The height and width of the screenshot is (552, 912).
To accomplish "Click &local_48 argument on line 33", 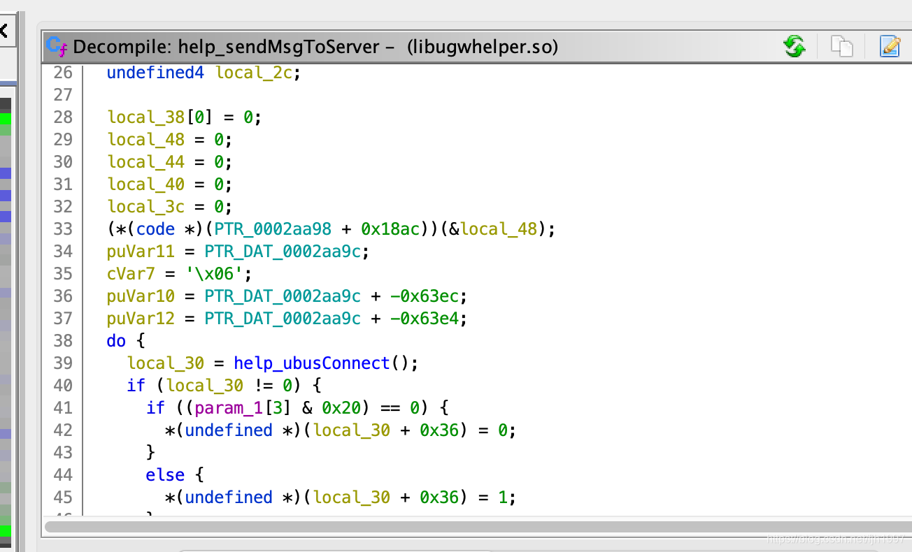I will click(x=494, y=229).
